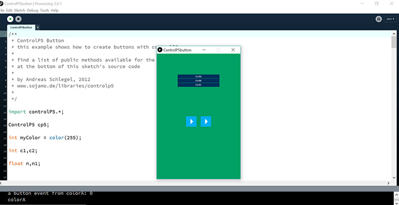The image size is (399, 205).
Task: Minimize the ControlP5button sketch window
Action: (x=204, y=50)
